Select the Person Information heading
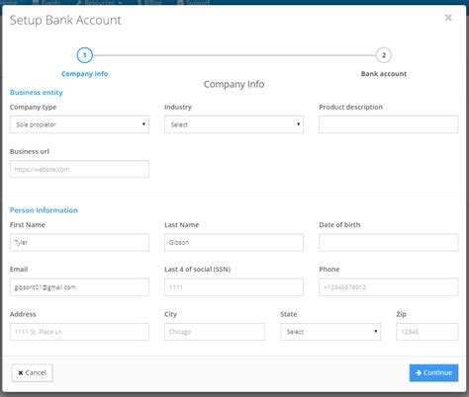Viewport: 469px width, 397px height. [x=44, y=210]
